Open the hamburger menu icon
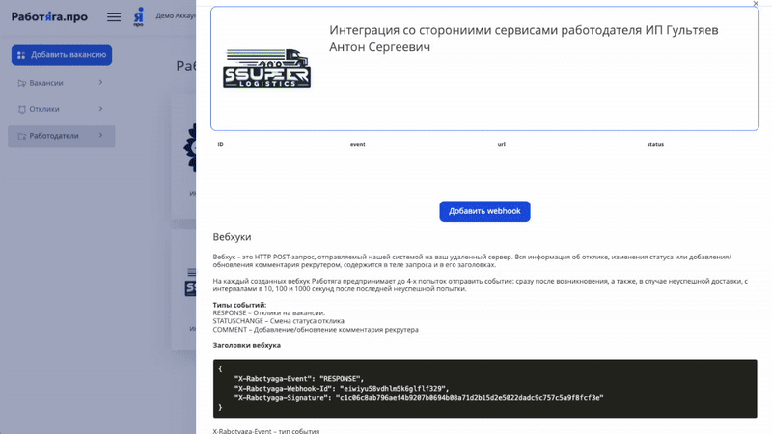772x434 pixels. (114, 16)
